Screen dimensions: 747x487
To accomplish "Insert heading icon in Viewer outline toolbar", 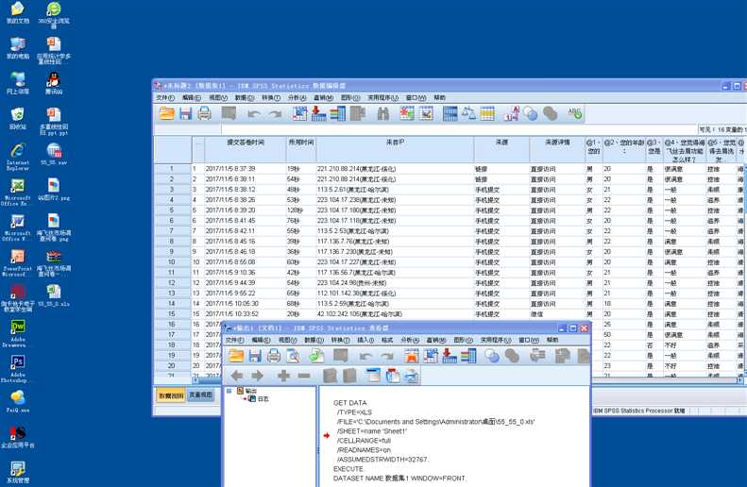I will tap(374, 376).
